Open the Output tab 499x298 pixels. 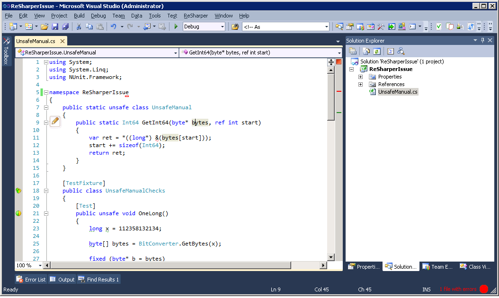[62, 279]
